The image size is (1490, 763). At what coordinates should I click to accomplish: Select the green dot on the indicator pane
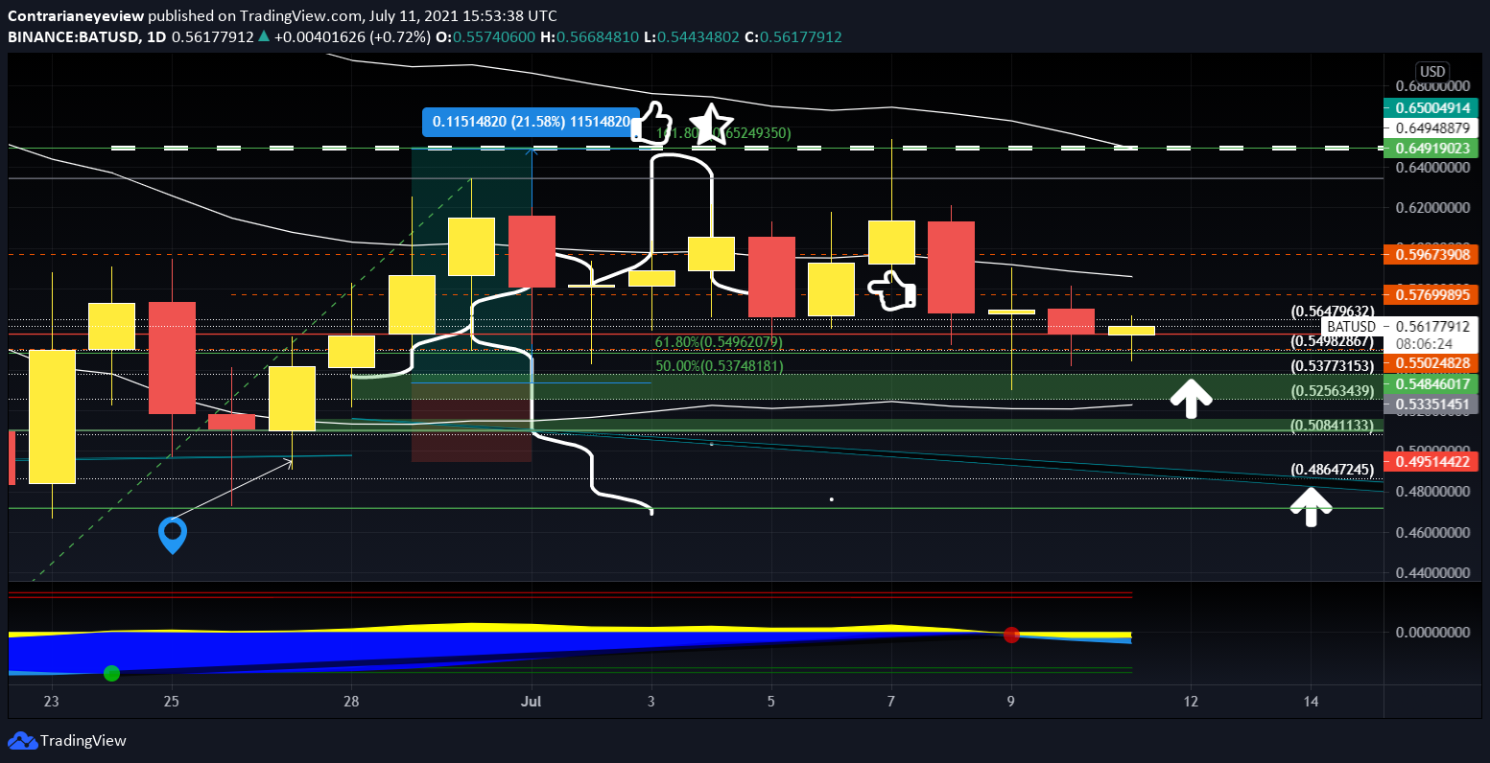coord(111,673)
